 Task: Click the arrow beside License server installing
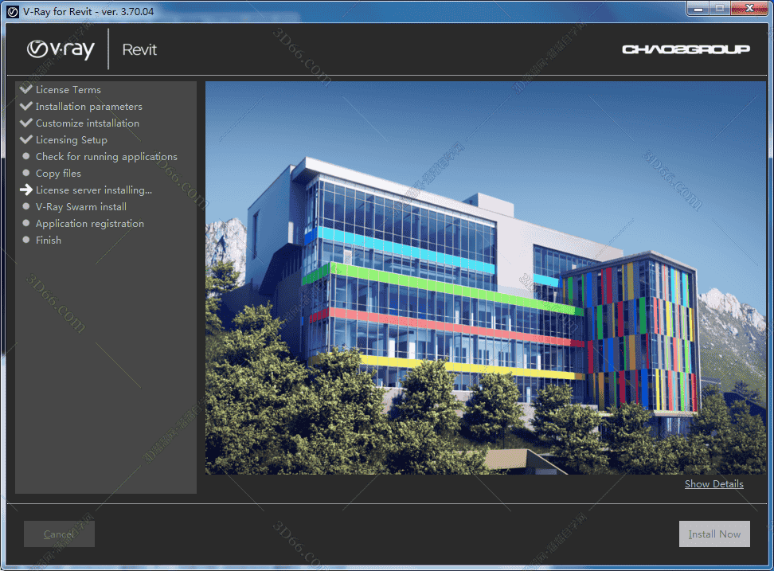26,190
